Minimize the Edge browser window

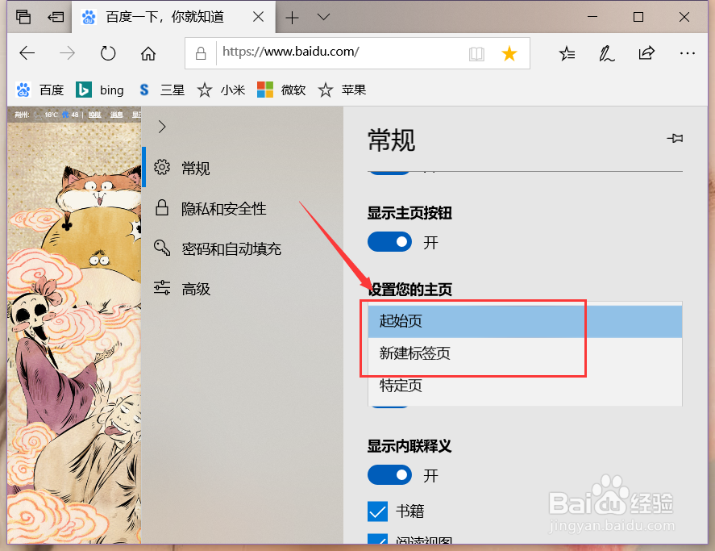tap(592, 17)
